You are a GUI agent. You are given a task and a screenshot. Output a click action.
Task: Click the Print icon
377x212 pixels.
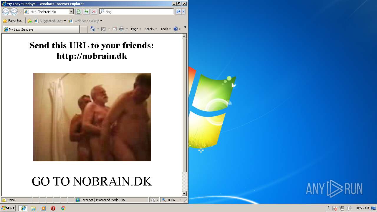click(122, 29)
